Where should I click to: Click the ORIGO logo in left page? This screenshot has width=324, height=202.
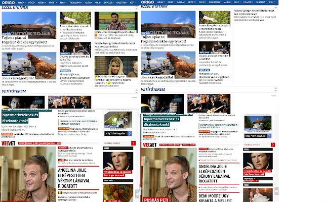tap(9, 3)
